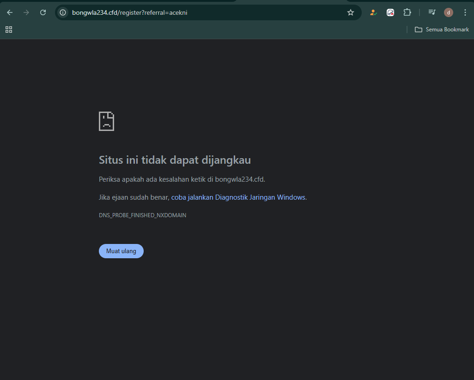Go back with the browser back arrow

10,12
